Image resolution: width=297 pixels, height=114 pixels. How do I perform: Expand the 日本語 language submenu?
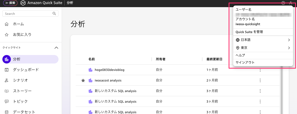[289, 40]
